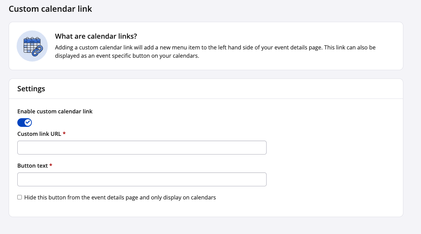This screenshot has width=421, height=234.
Task: Click the Custom link URL label
Action: pyautogui.click(x=39, y=134)
